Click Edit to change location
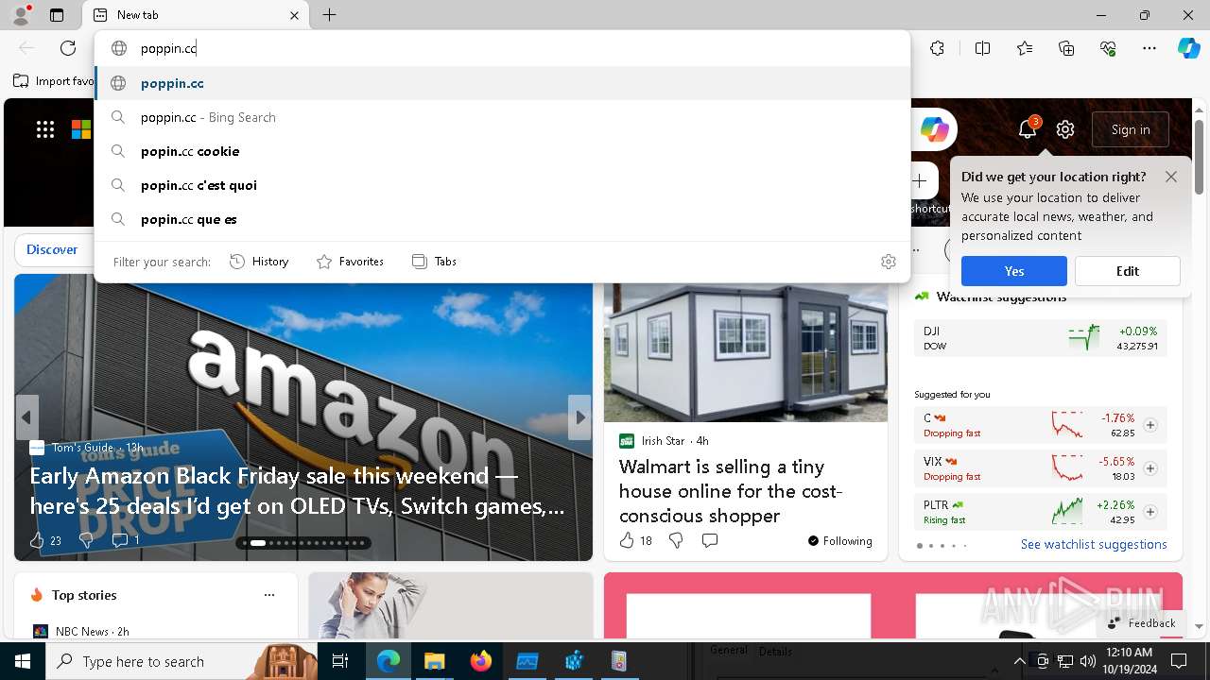 pyautogui.click(x=1128, y=271)
